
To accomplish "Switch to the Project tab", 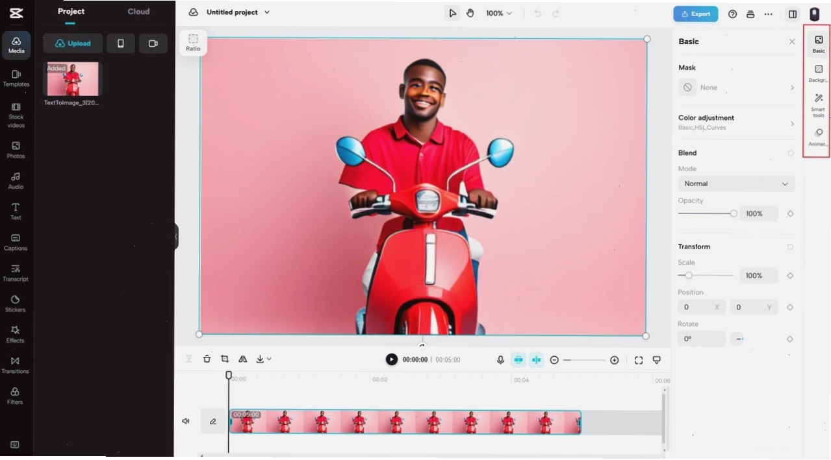I will click(x=71, y=12).
